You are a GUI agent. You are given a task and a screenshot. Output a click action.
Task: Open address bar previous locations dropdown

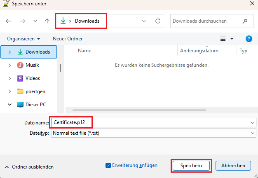coord(144,21)
